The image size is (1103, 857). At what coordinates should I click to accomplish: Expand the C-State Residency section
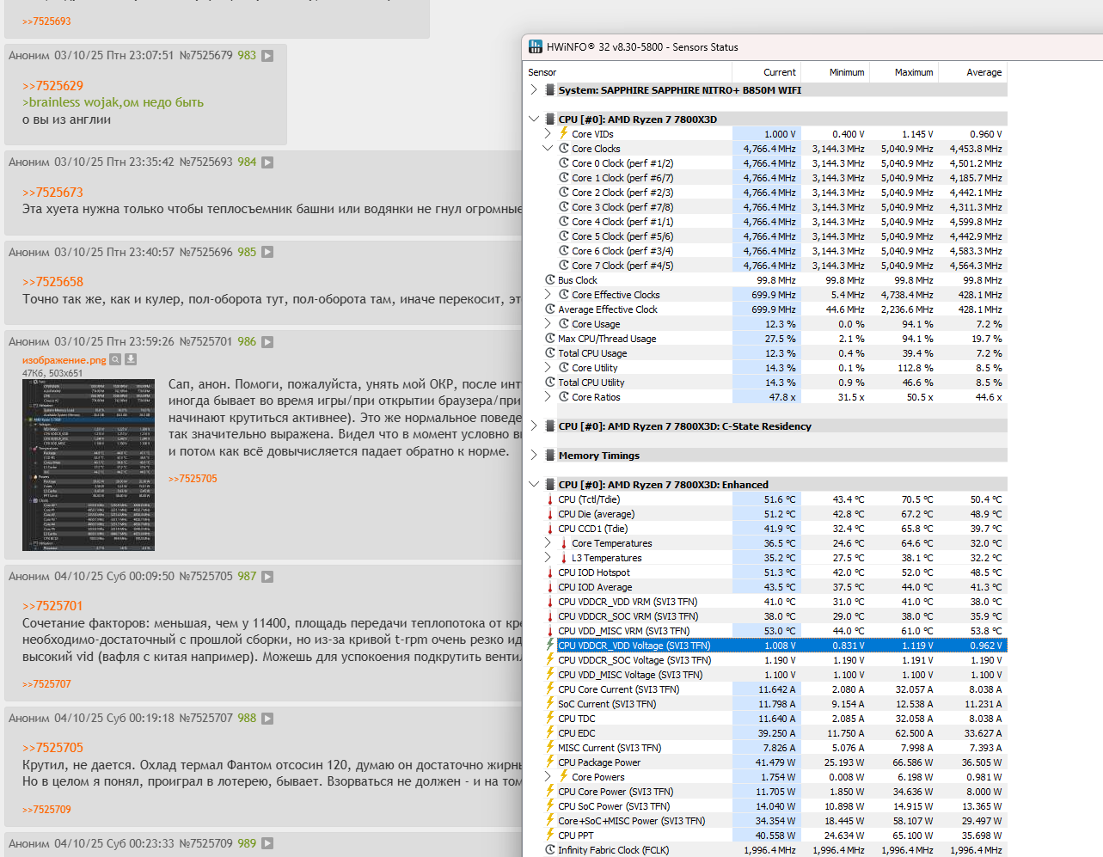(534, 425)
